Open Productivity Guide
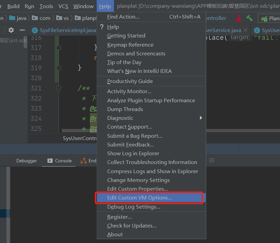 coord(151,81)
